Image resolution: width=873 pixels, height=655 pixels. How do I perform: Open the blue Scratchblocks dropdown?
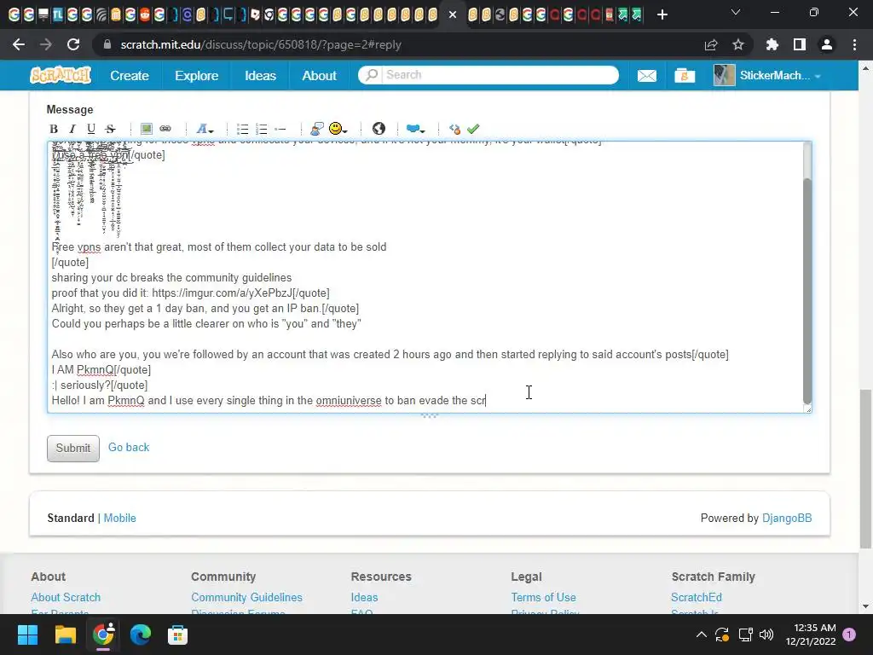click(x=415, y=130)
